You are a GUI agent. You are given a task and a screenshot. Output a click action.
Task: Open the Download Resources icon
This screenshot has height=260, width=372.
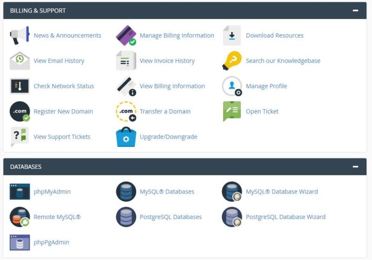point(232,36)
